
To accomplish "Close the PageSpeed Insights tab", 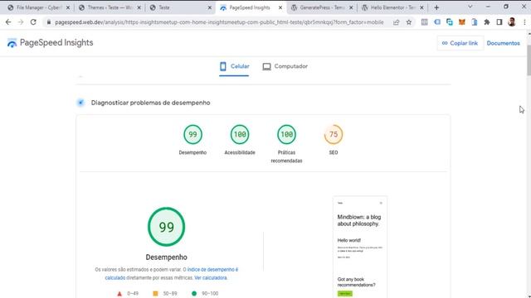I will point(280,7).
